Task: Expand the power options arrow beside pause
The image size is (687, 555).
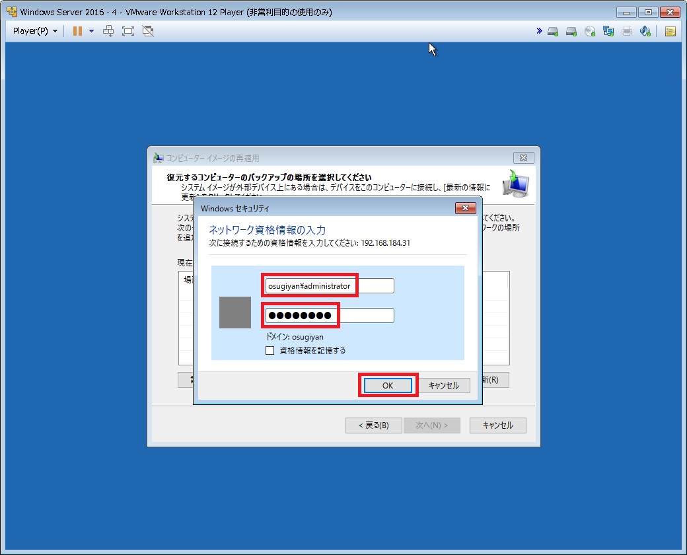Action: click(x=92, y=30)
